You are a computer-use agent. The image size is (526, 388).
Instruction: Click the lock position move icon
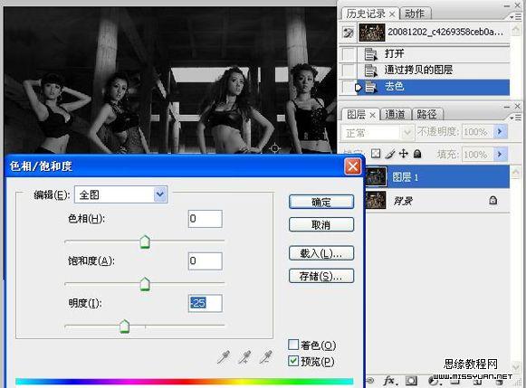404,154
